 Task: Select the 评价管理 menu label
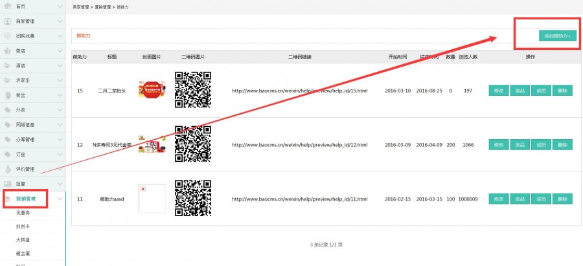(25, 169)
